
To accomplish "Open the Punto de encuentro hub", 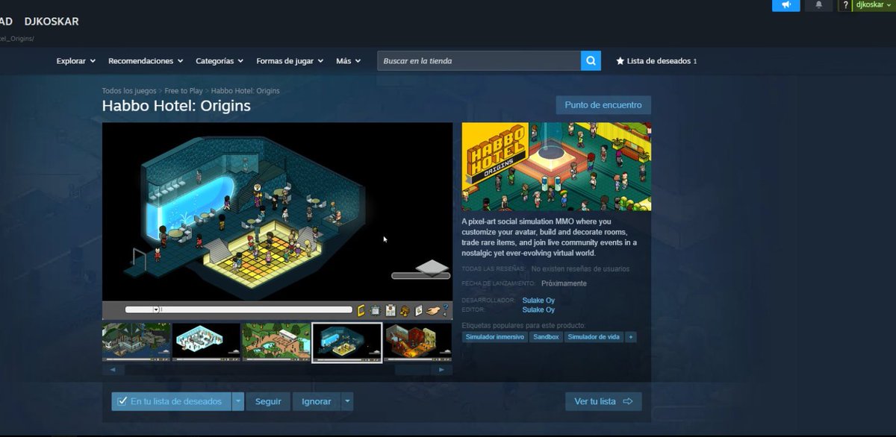I will (x=603, y=105).
